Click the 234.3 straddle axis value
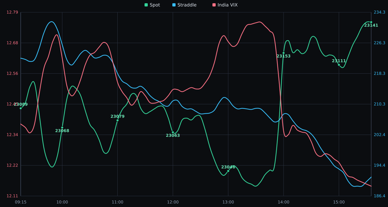This screenshot has height=207, width=388. point(380,12)
